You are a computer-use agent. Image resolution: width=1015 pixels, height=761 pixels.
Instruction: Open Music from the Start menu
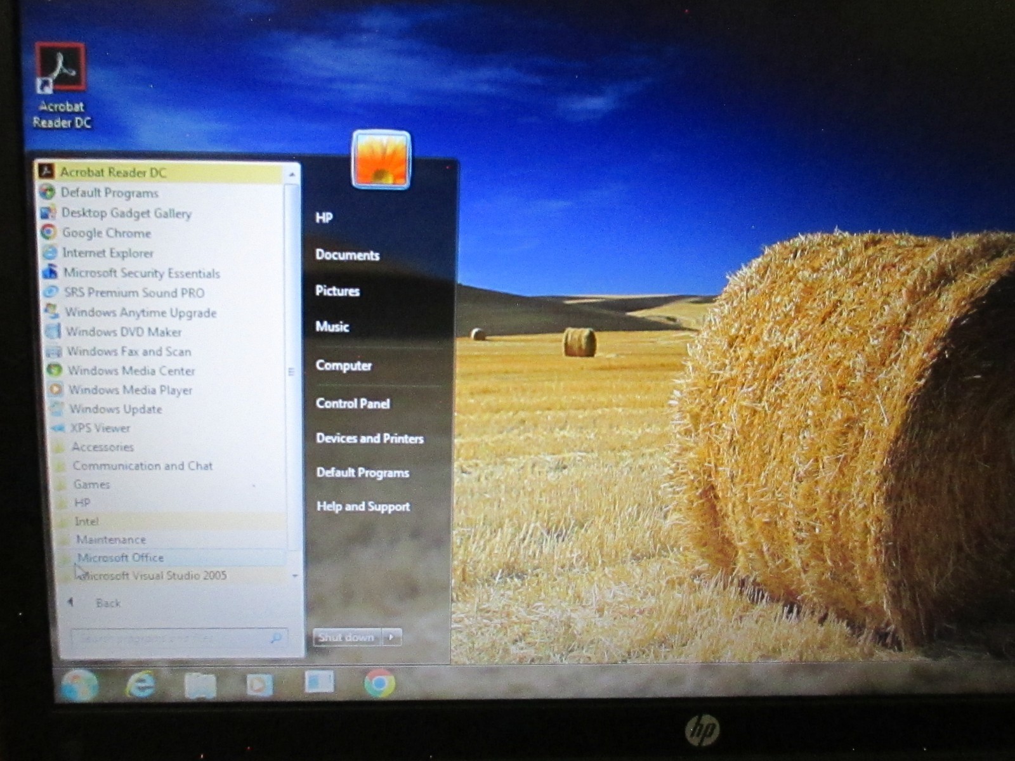332,327
